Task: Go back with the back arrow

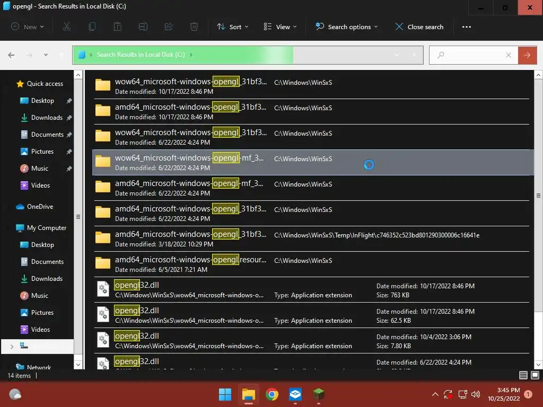Action: 11,55
